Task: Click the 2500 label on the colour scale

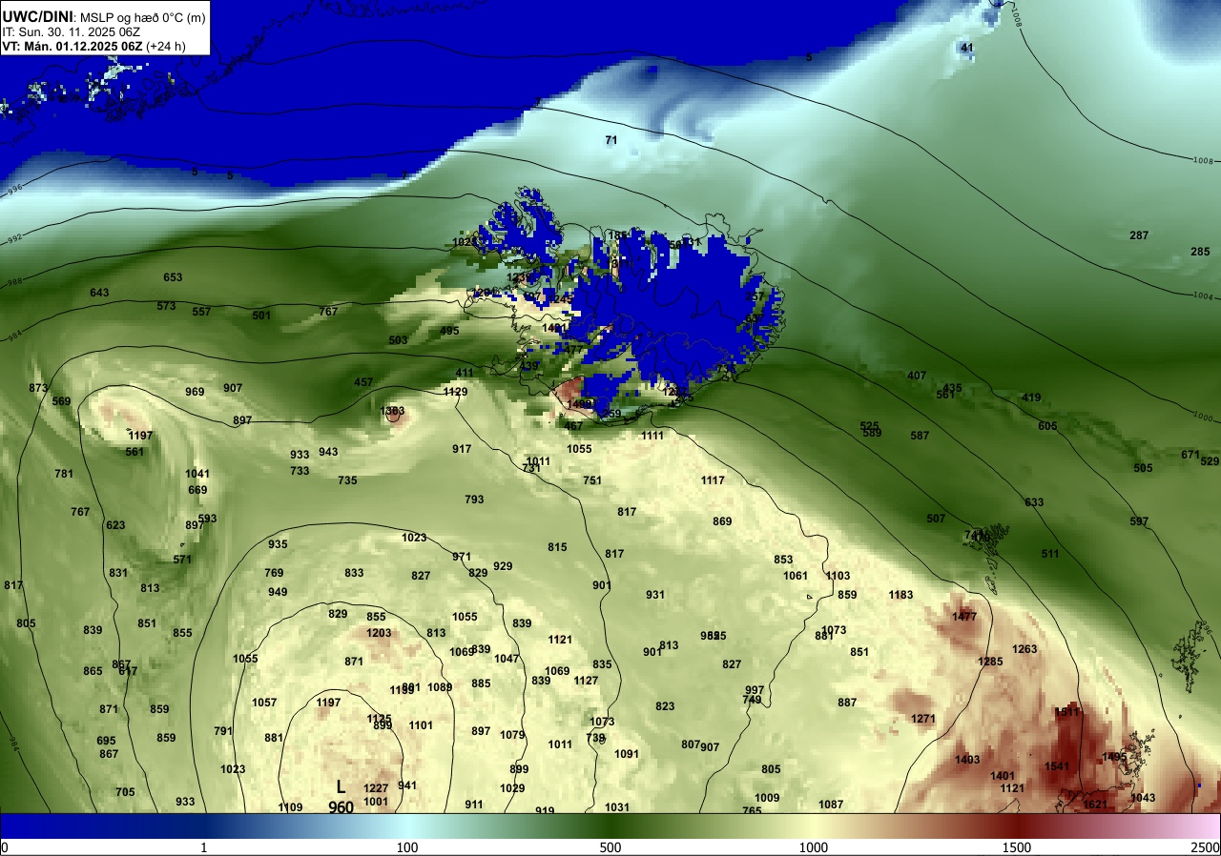Action: (x=1205, y=847)
